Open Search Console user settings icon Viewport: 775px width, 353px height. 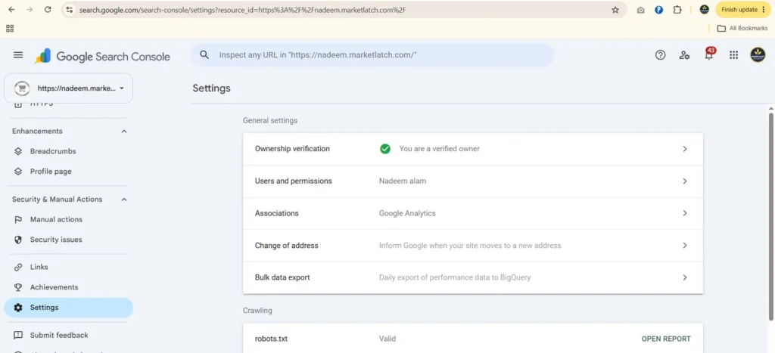[x=684, y=55]
